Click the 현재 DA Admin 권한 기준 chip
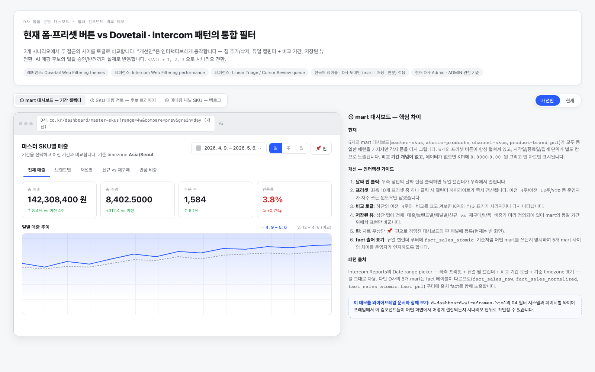 coord(447,73)
